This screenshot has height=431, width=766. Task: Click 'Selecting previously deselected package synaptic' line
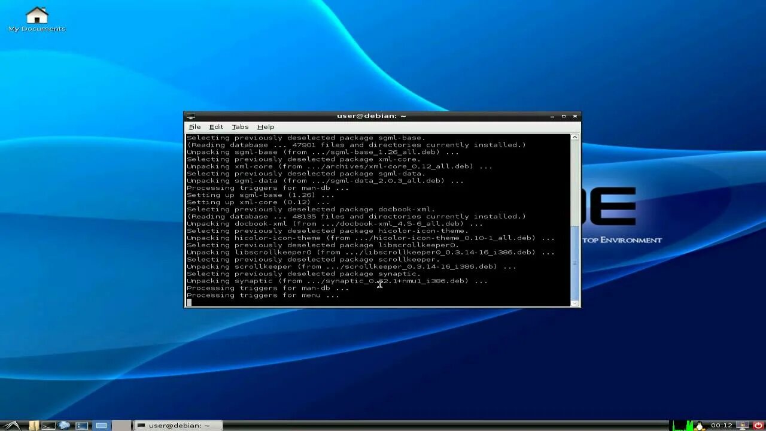pos(303,274)
